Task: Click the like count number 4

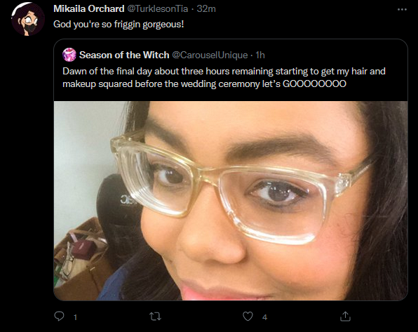Action: (264, 317)
